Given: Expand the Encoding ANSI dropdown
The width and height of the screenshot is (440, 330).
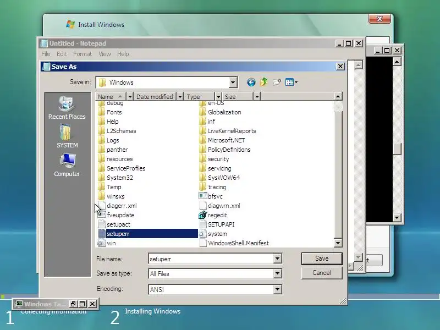Looking at the screenshot, I should (278, 289).
